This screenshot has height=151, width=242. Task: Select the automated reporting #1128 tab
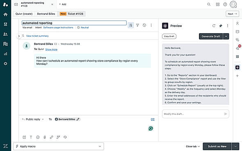coord(34,5)
